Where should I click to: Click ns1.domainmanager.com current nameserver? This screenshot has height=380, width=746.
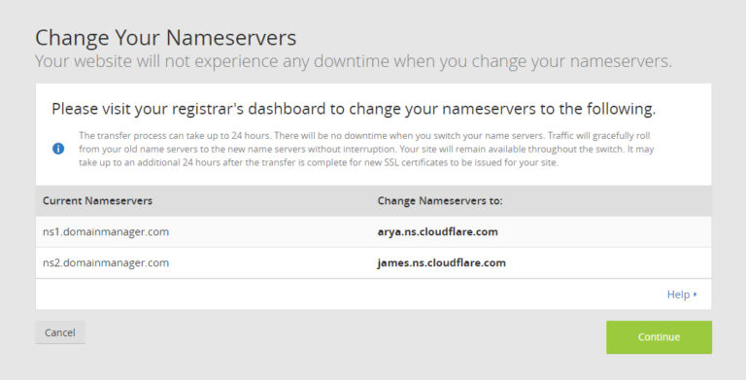pos(106,232)
